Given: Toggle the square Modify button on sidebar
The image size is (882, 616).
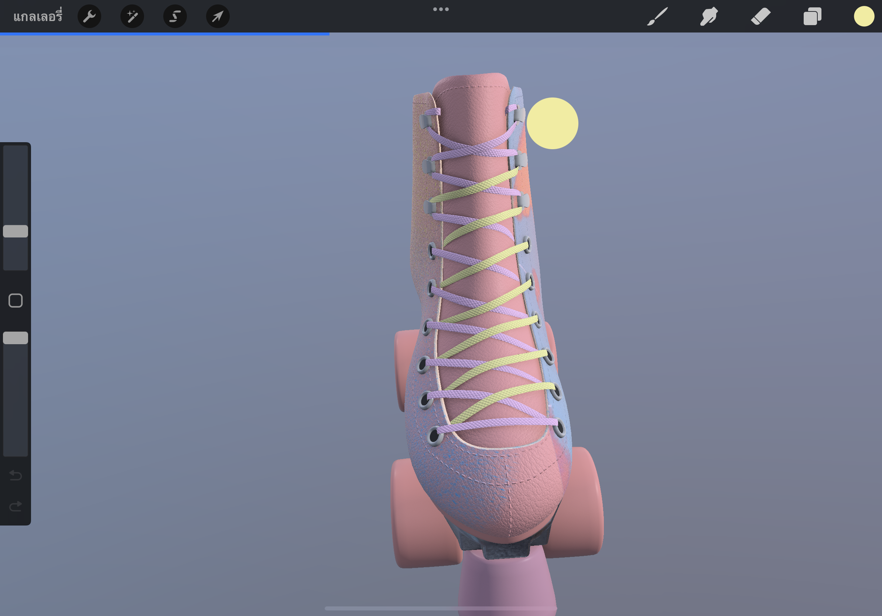Looking at the screenshot, I should click(16, 301).
